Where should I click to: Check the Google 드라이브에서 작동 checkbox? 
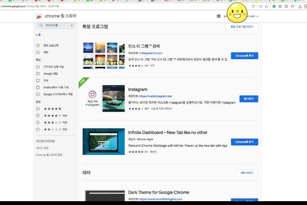click(x=38, y=94)
